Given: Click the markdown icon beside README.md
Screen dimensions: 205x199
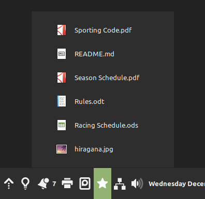Looking at the screenshot, I should coord(62,54).
